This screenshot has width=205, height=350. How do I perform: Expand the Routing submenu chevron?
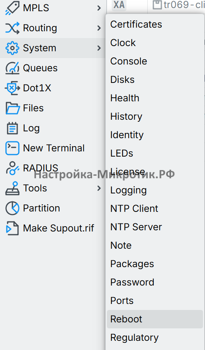click(x=99, y=28)
